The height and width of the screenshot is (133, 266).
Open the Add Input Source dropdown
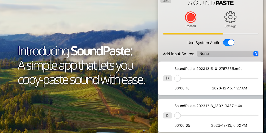click(x=228, y=54)
